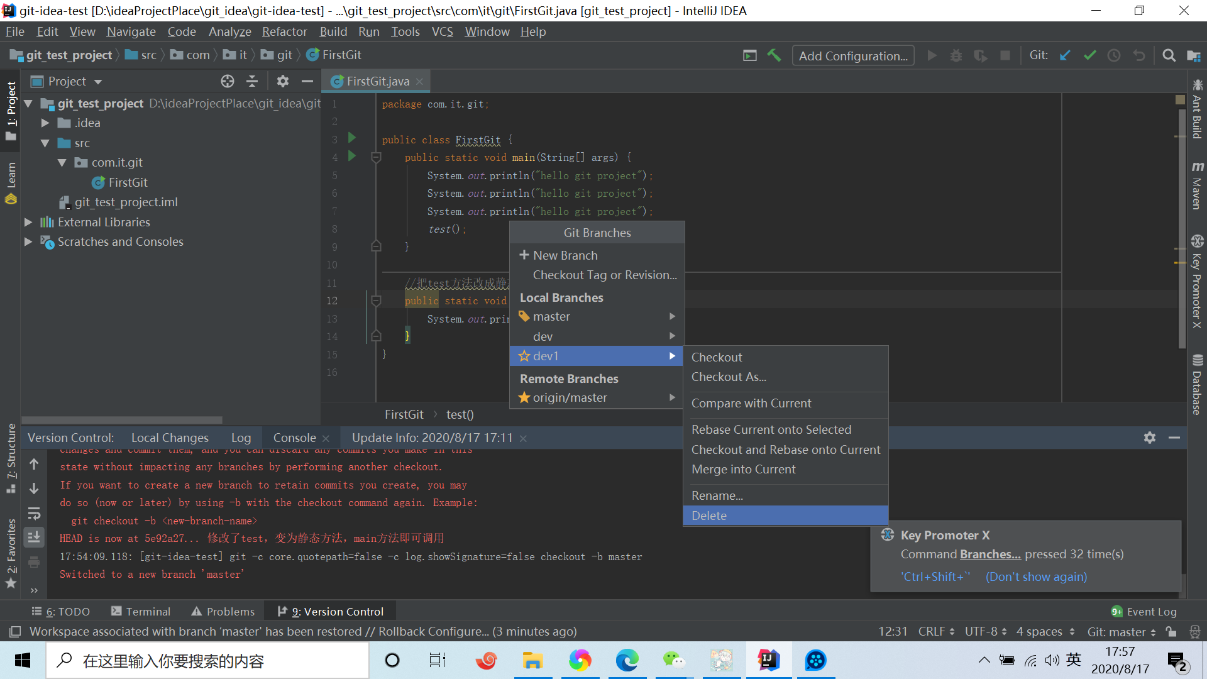
Task: Choose Compare with Current
Action: pos(786,403)
